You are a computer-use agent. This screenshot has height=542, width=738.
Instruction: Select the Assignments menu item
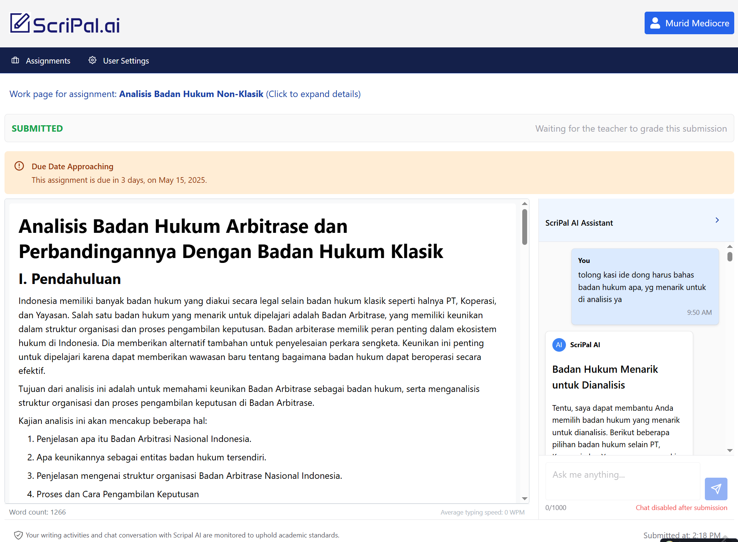point(48,60)
